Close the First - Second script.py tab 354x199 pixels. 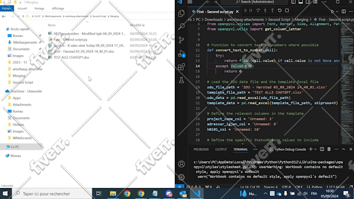tap(237, 12)
